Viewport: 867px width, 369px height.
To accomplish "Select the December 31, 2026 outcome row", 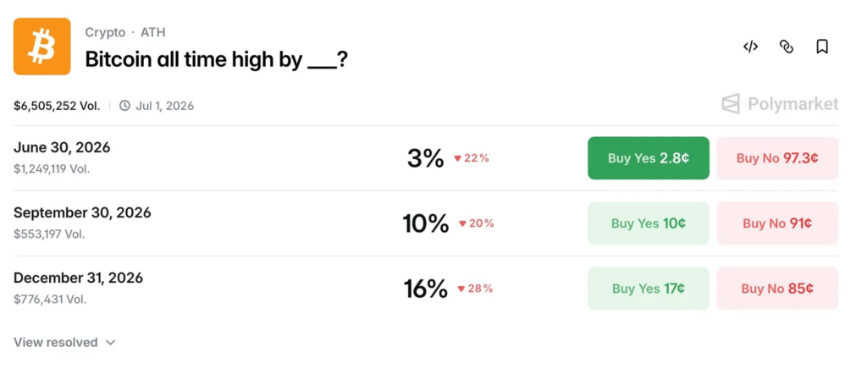I will pos(78,278).
